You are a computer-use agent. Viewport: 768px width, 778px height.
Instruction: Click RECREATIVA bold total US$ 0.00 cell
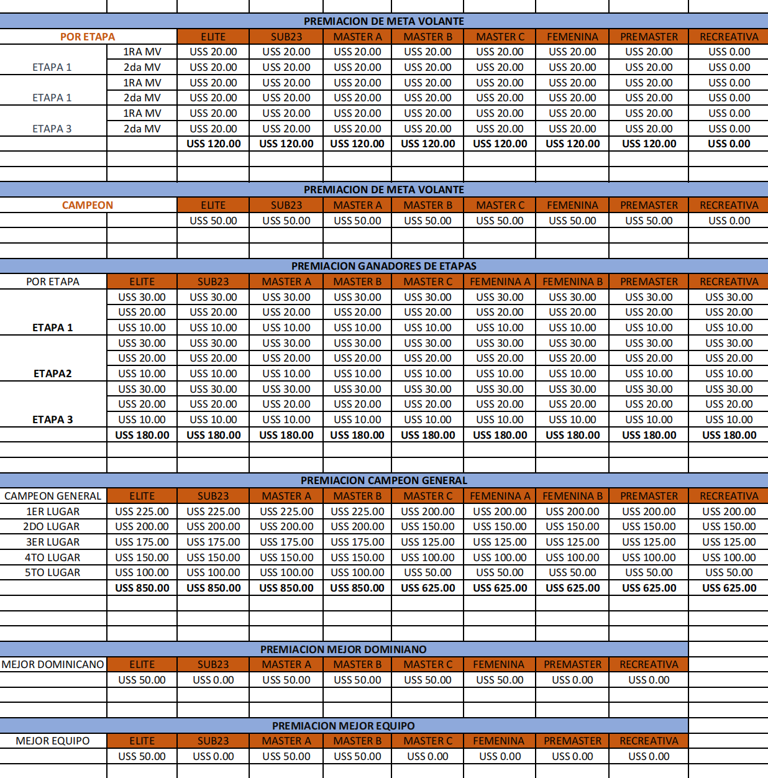(728, 144)
